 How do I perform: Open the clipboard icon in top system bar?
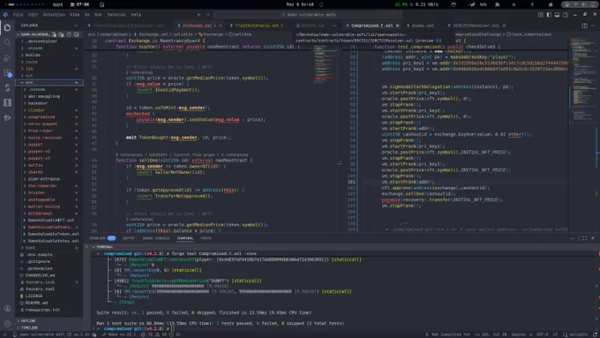tap(101, 4)
